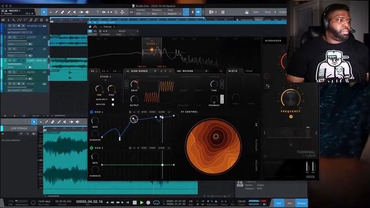Screen dimensions: 370x208
Task: Enable the REFILTER checkbox
Action: tap(113, 105)
